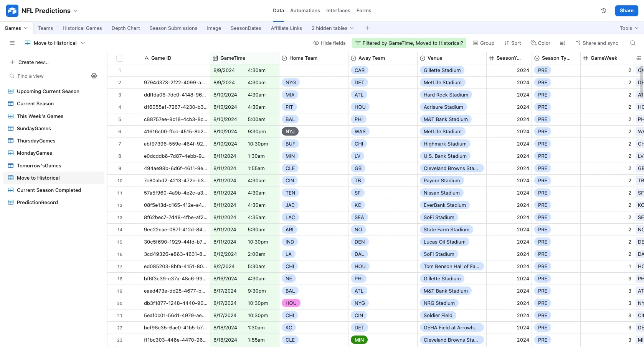Screen dimensions: 644x347
Task: Open Share and sync menu
Action: click(597, 43)
